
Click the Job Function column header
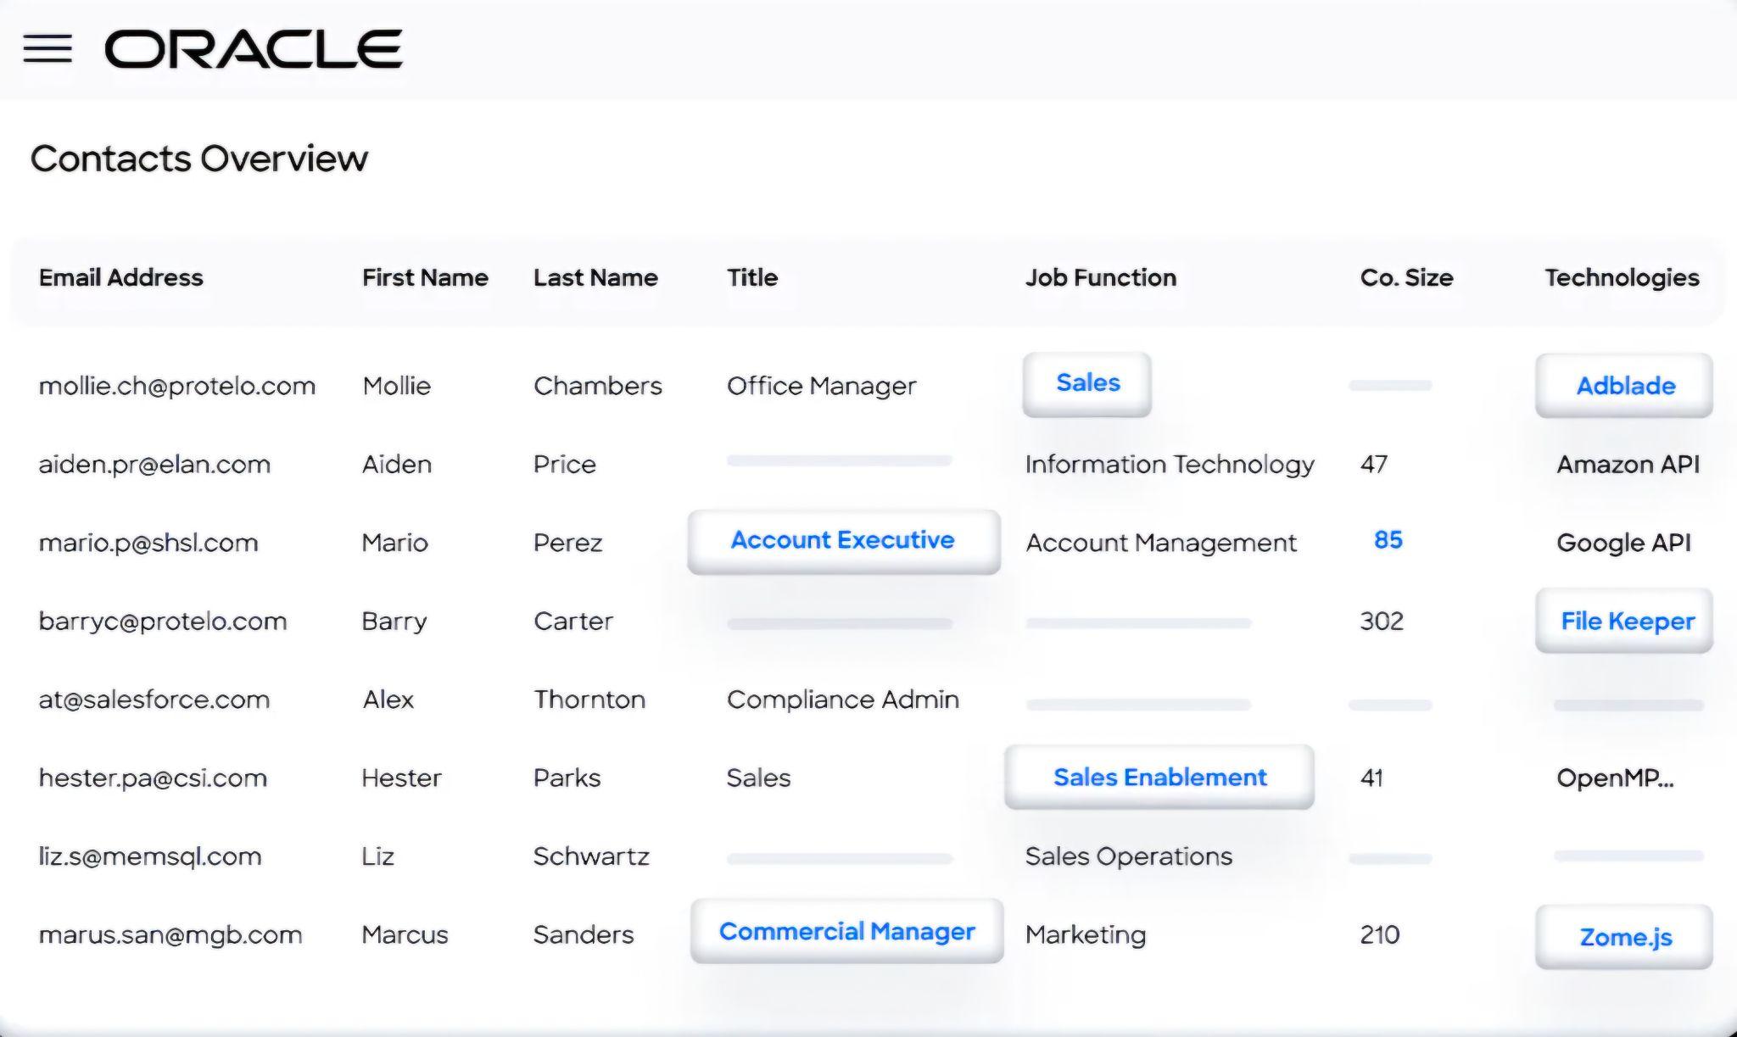point(1101,277)
